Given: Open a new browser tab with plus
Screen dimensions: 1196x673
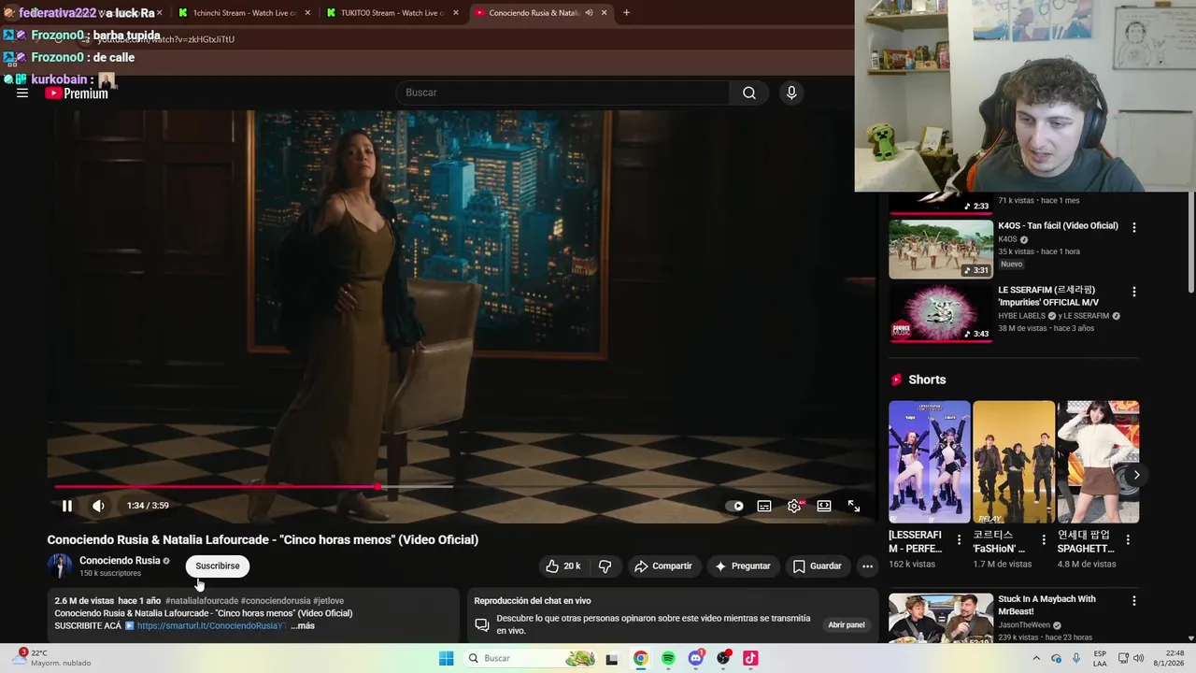Looking at the screenshot, I should point(626,13).
